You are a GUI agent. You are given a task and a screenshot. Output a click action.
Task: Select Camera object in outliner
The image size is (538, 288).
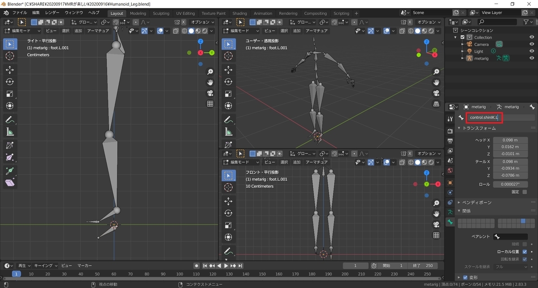tap(482, 44)
